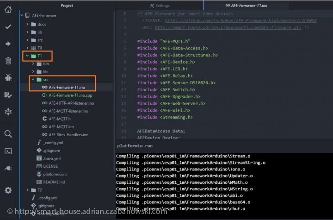Image resolution: width=333 pixels, height=220 pixels.
Task: Open the gear settings icon in sidebar
Action: click(8, 190)
